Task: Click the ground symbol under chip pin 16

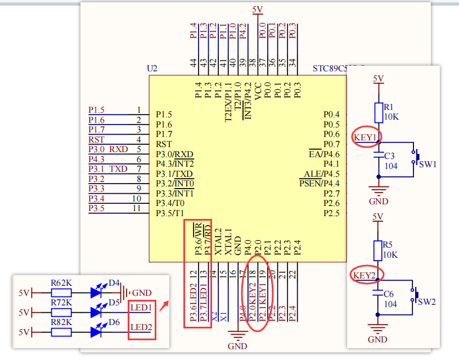Action: (237, 336)
